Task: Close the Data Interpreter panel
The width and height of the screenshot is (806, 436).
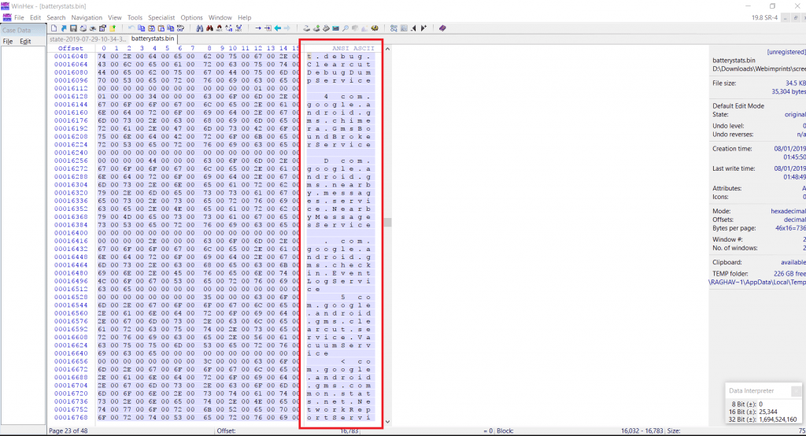Action: point(796,391)
